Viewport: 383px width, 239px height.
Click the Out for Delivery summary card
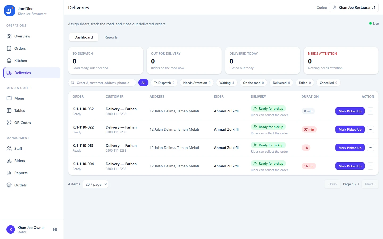coord(184,61)
